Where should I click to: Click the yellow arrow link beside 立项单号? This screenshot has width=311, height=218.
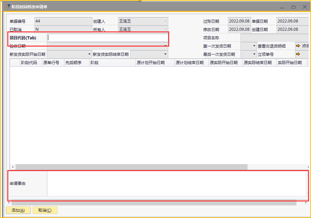click(298, 54)
